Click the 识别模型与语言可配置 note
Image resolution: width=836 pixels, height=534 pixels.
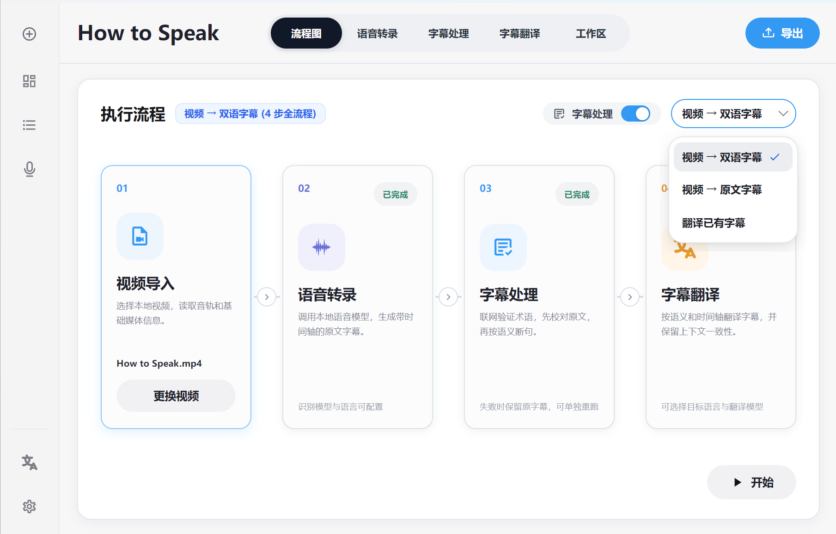tap(341, 407)
